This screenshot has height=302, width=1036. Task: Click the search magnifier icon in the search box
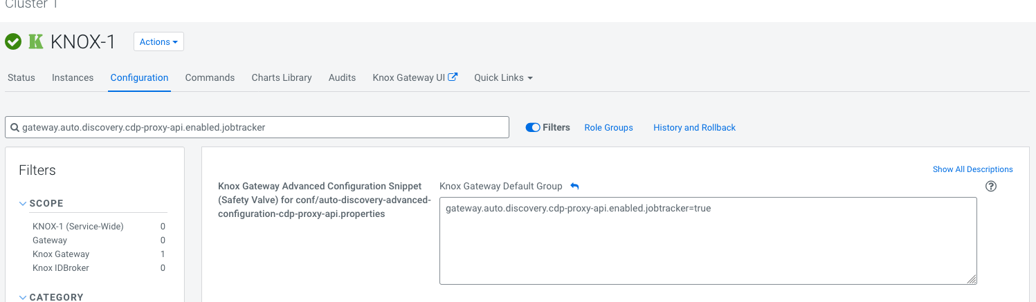pyautogui.click(x=15, y=127)
